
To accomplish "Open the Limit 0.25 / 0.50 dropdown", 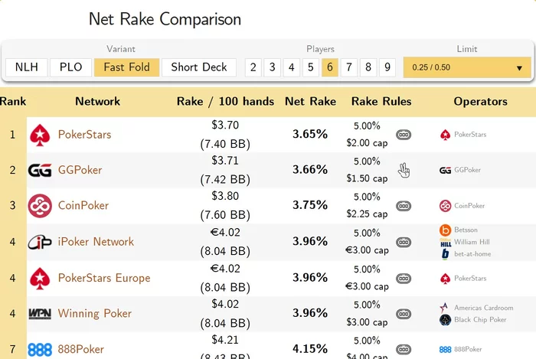I will [x=467, y=67].
